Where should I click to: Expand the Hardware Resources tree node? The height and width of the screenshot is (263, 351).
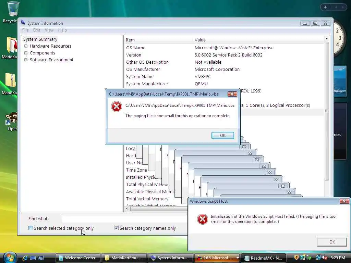pyautogui.click(x=26, y=46)
